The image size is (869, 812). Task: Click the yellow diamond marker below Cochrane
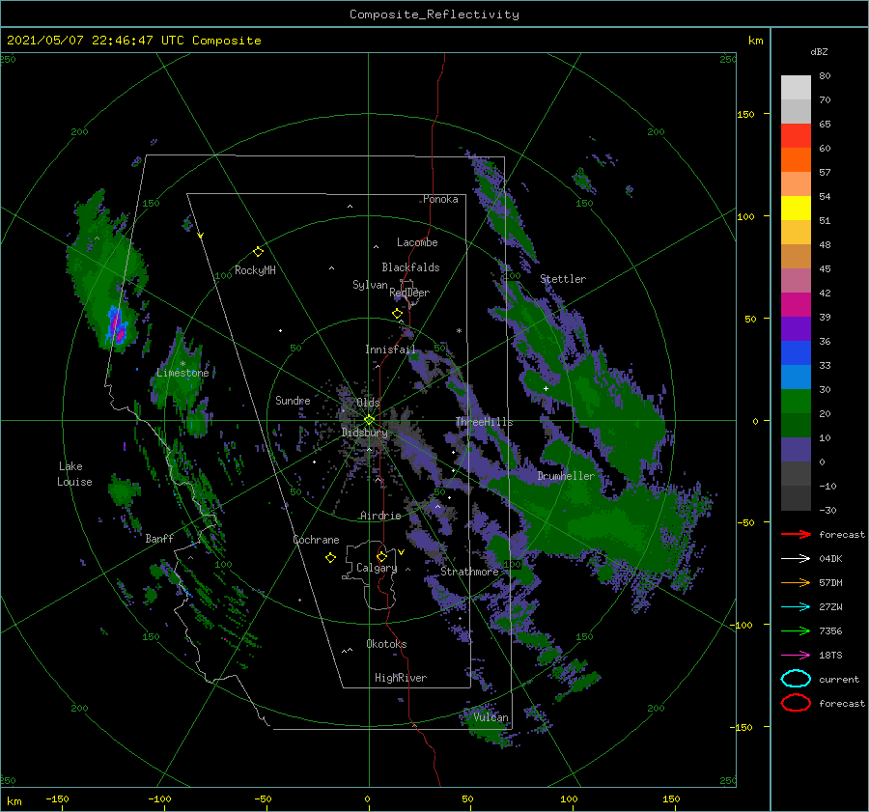coord(330,558)
